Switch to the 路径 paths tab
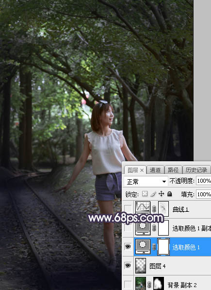Screen dimensions: 211x290 (173, 170)
